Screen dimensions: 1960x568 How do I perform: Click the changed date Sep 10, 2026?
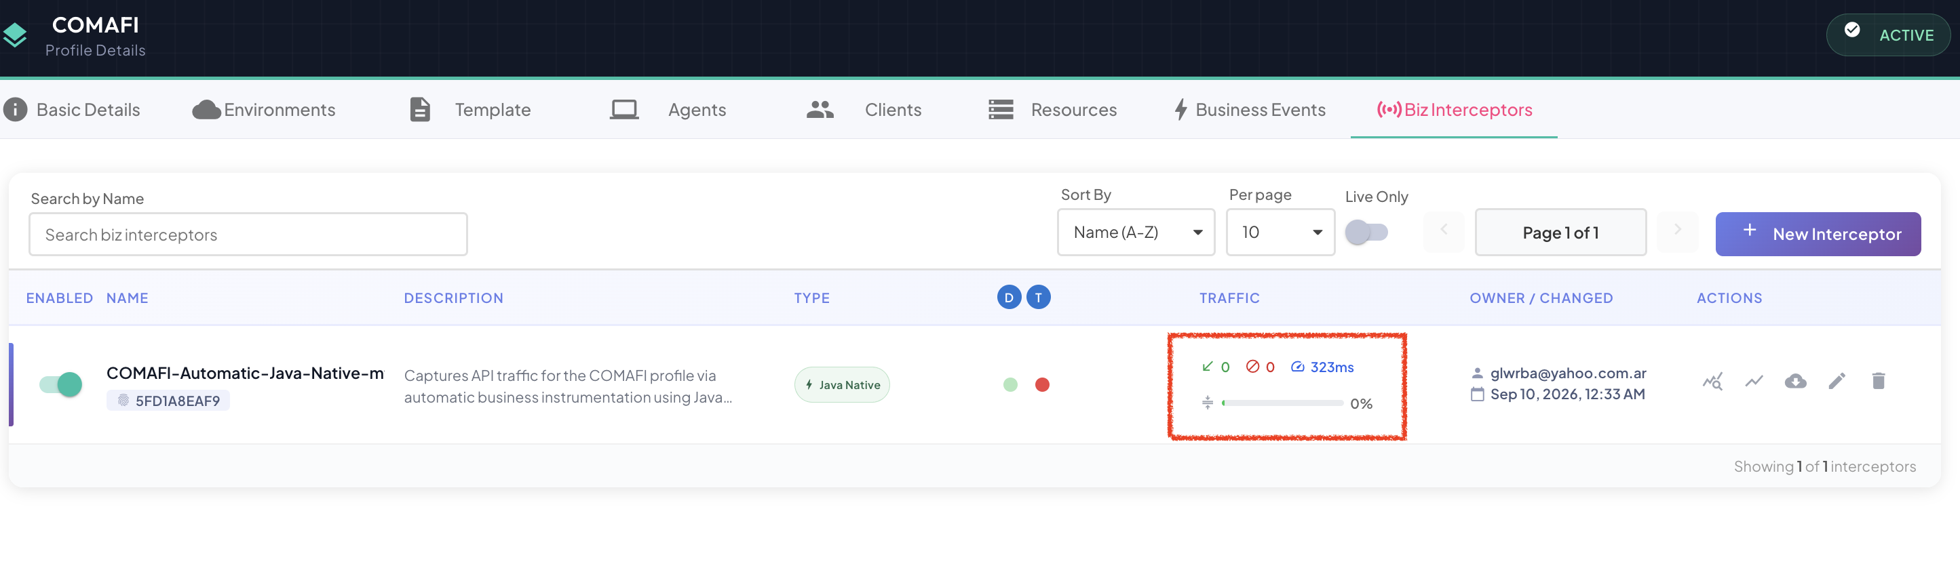1567,394
